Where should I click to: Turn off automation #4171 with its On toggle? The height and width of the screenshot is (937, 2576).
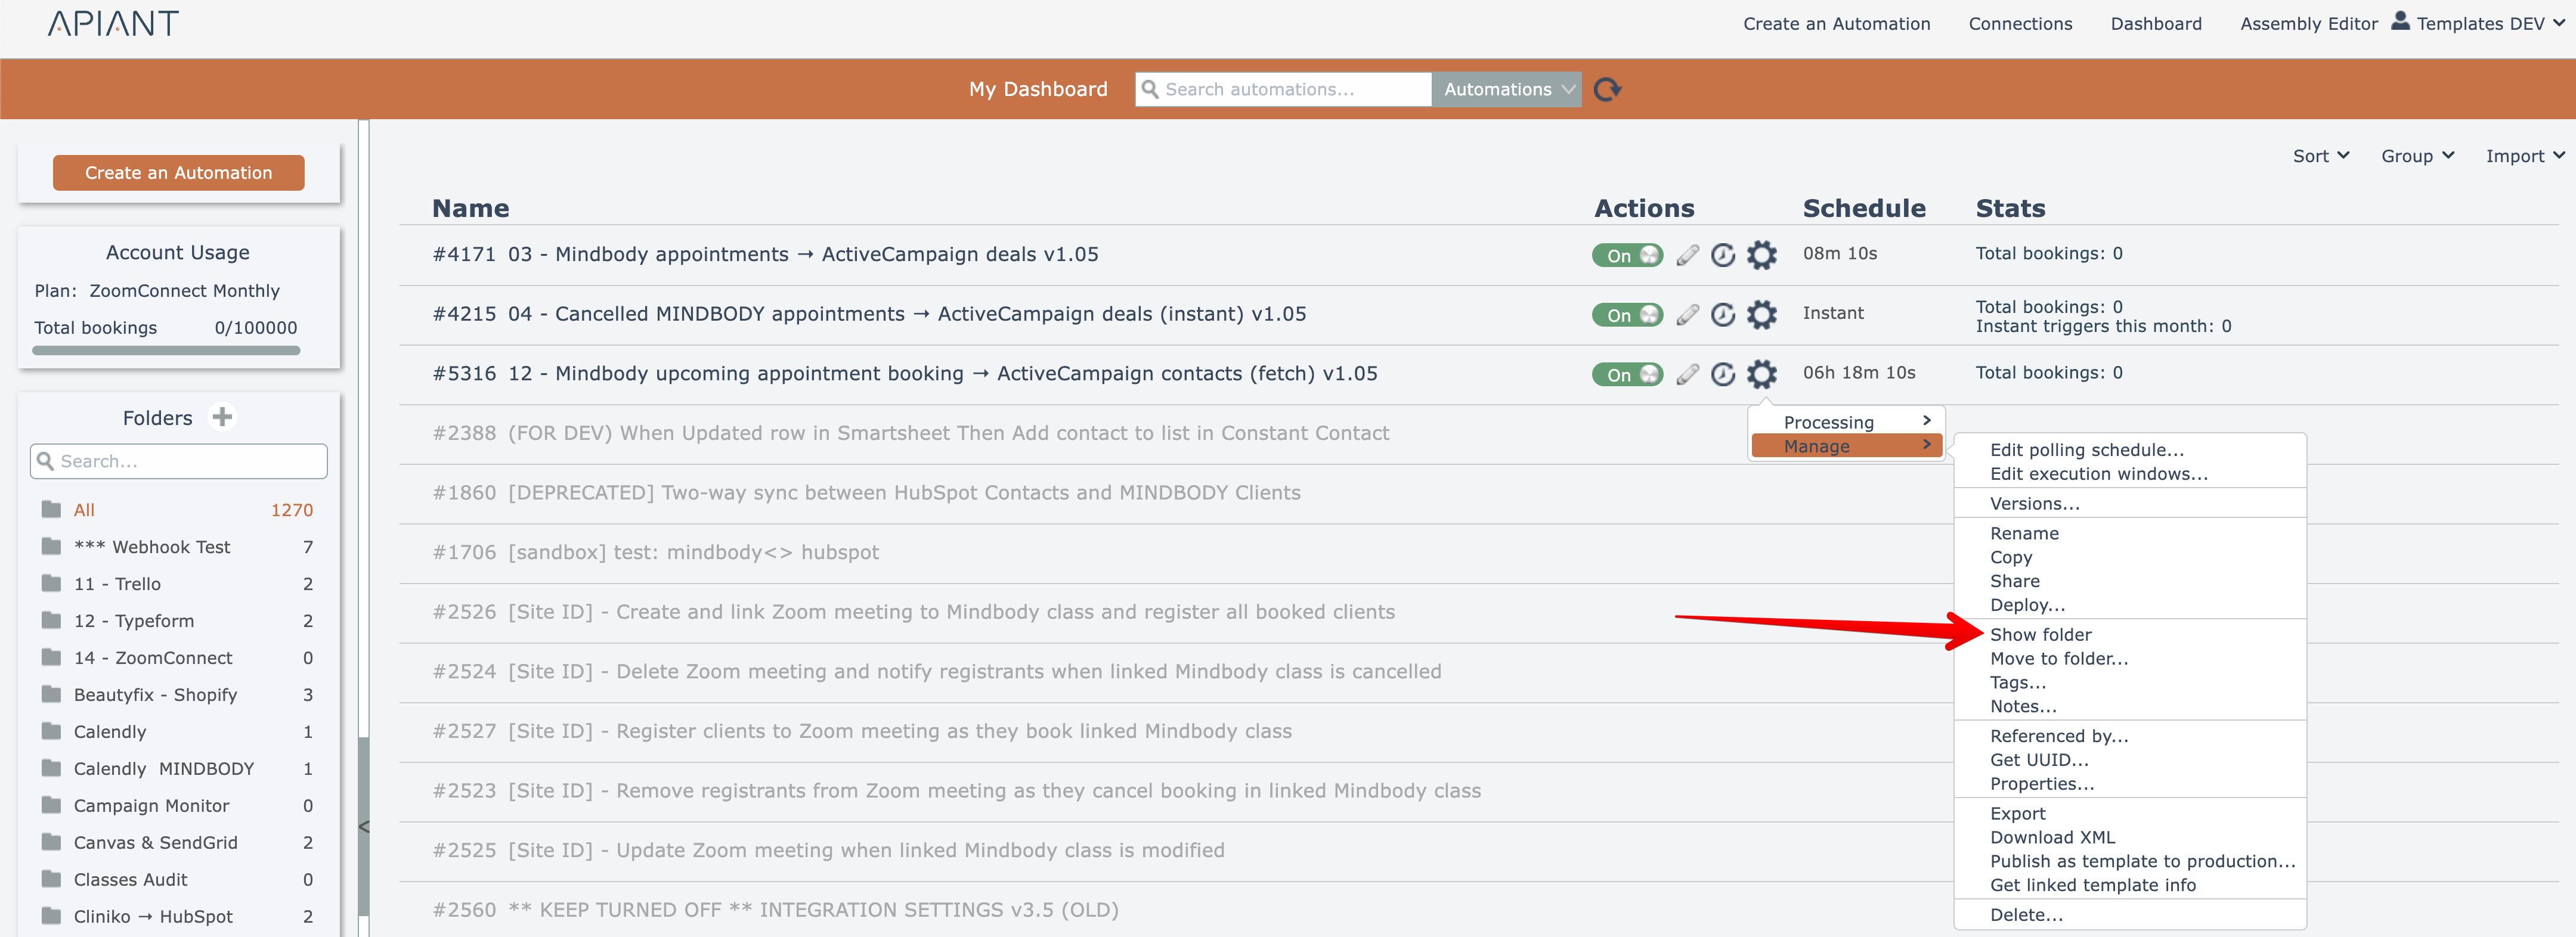[1627, 256]
